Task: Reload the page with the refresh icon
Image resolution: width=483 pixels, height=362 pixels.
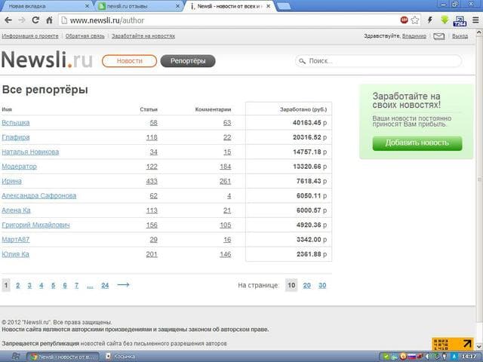Action: (x=35, y=20)
